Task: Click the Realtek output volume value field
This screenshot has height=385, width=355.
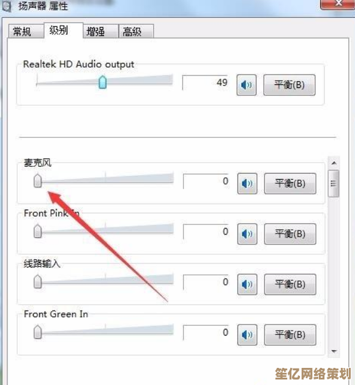Action: pyautogui.click(x=205, y=82)
